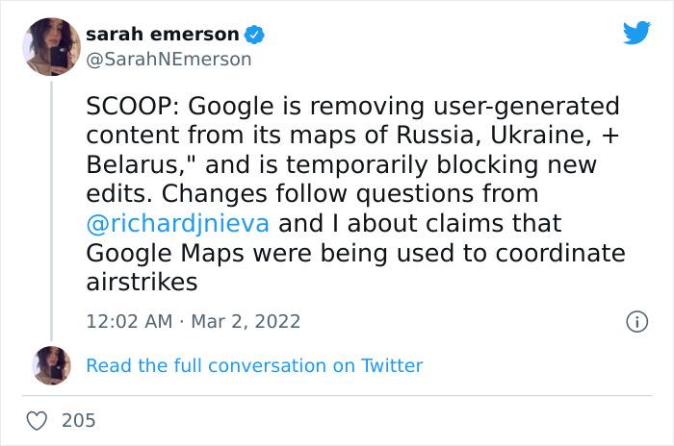Open the sarah emerson display name
Image resolution: width=674 pixels, height=446 pixels.
click(x=163, y=35)
